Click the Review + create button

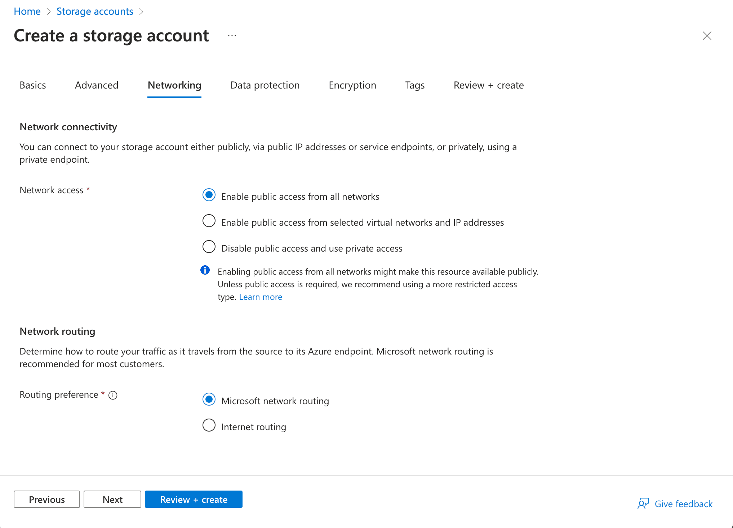click(x=194, y=499)
